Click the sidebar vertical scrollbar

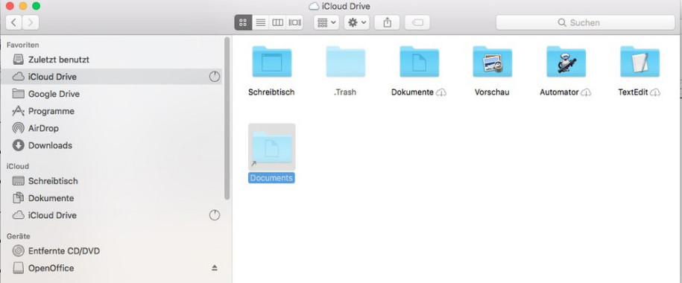coord(227,118)
